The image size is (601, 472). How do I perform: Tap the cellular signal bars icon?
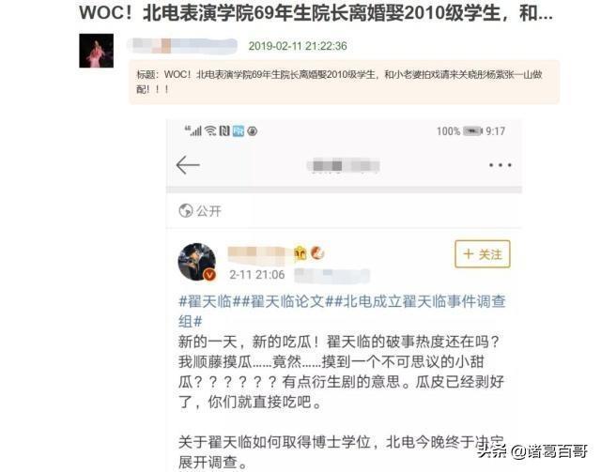[193, 130]
